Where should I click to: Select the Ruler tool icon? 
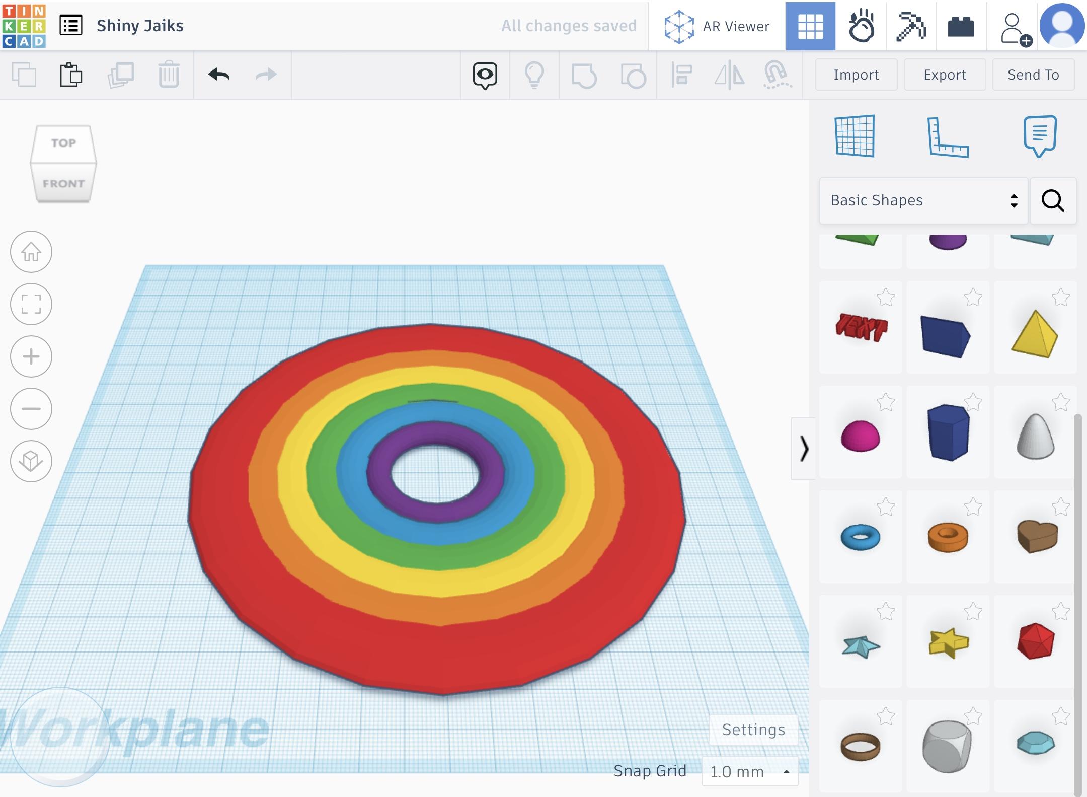coord(948,137)
